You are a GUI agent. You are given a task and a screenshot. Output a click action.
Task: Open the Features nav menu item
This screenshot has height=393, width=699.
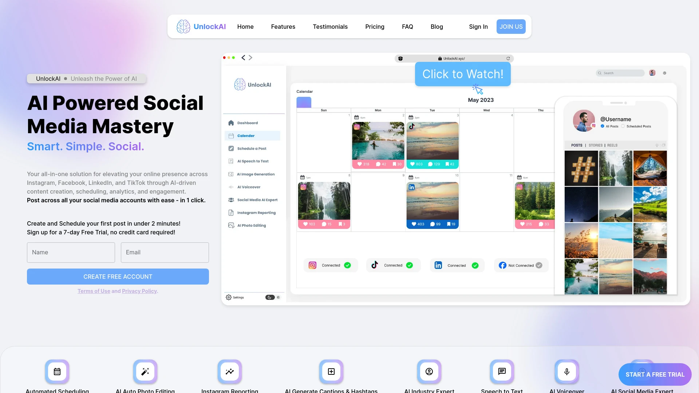pyautogui.click(x=283, y=27)
